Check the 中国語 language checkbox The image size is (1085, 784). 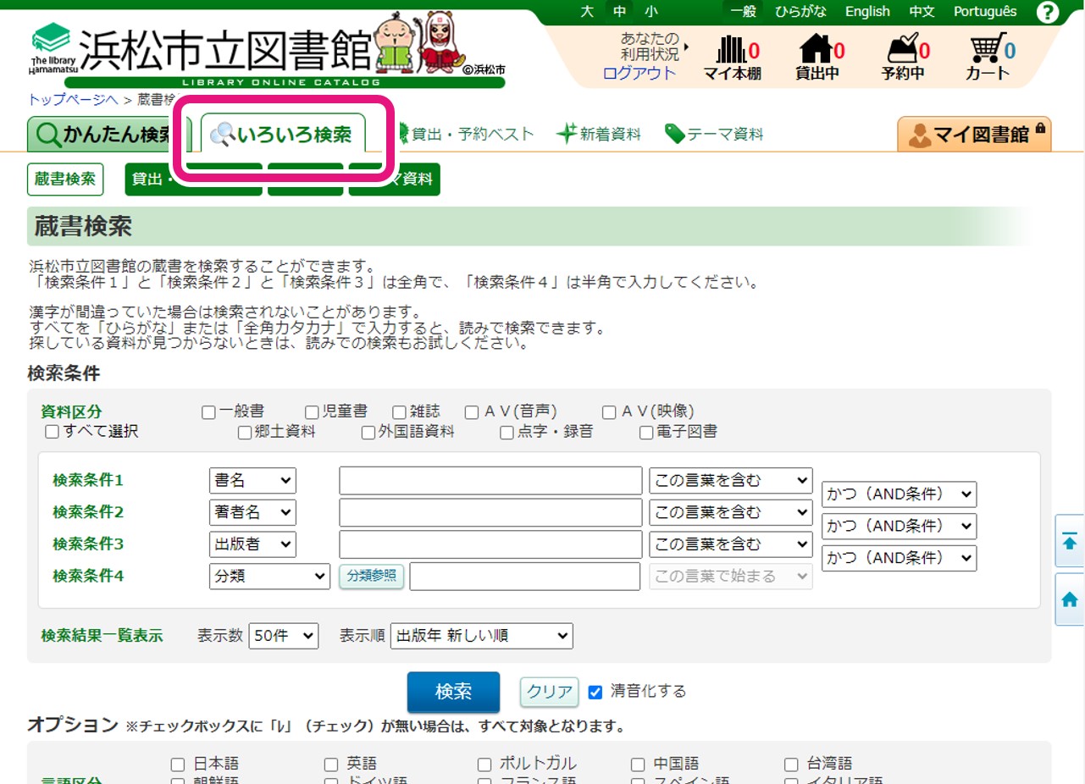tap(638, 764)
